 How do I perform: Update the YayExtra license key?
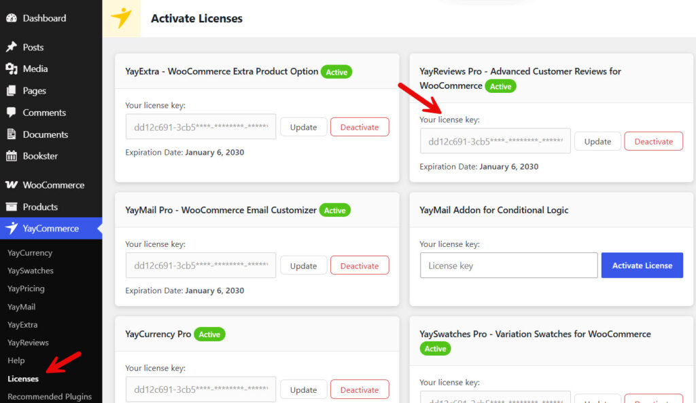coord(304,127)
